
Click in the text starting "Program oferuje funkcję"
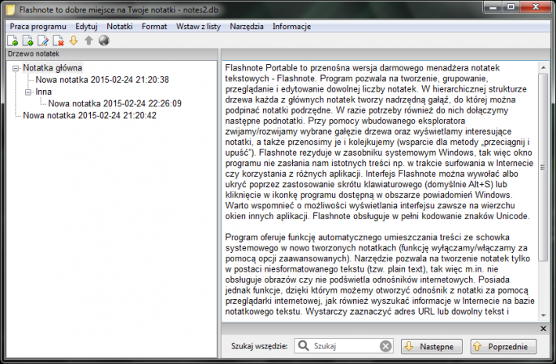[380, 274]
